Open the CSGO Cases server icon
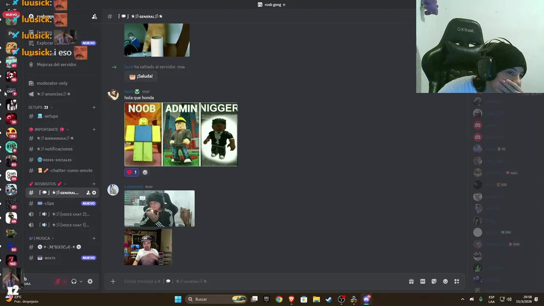Image resolution: width=544 pixels, height=306 pixels. point(11,91)
